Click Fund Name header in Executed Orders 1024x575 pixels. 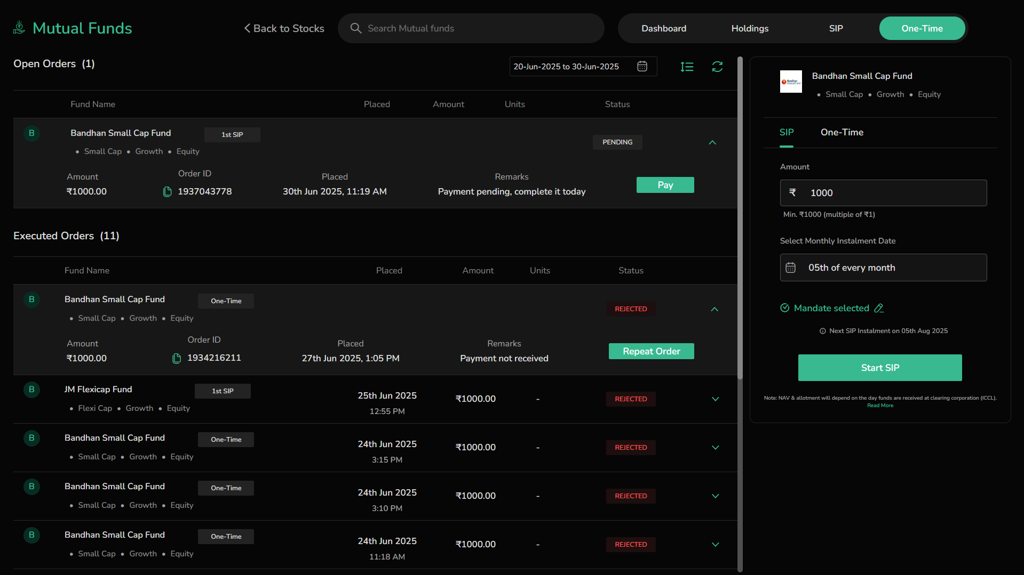click(x=87, y=271)
